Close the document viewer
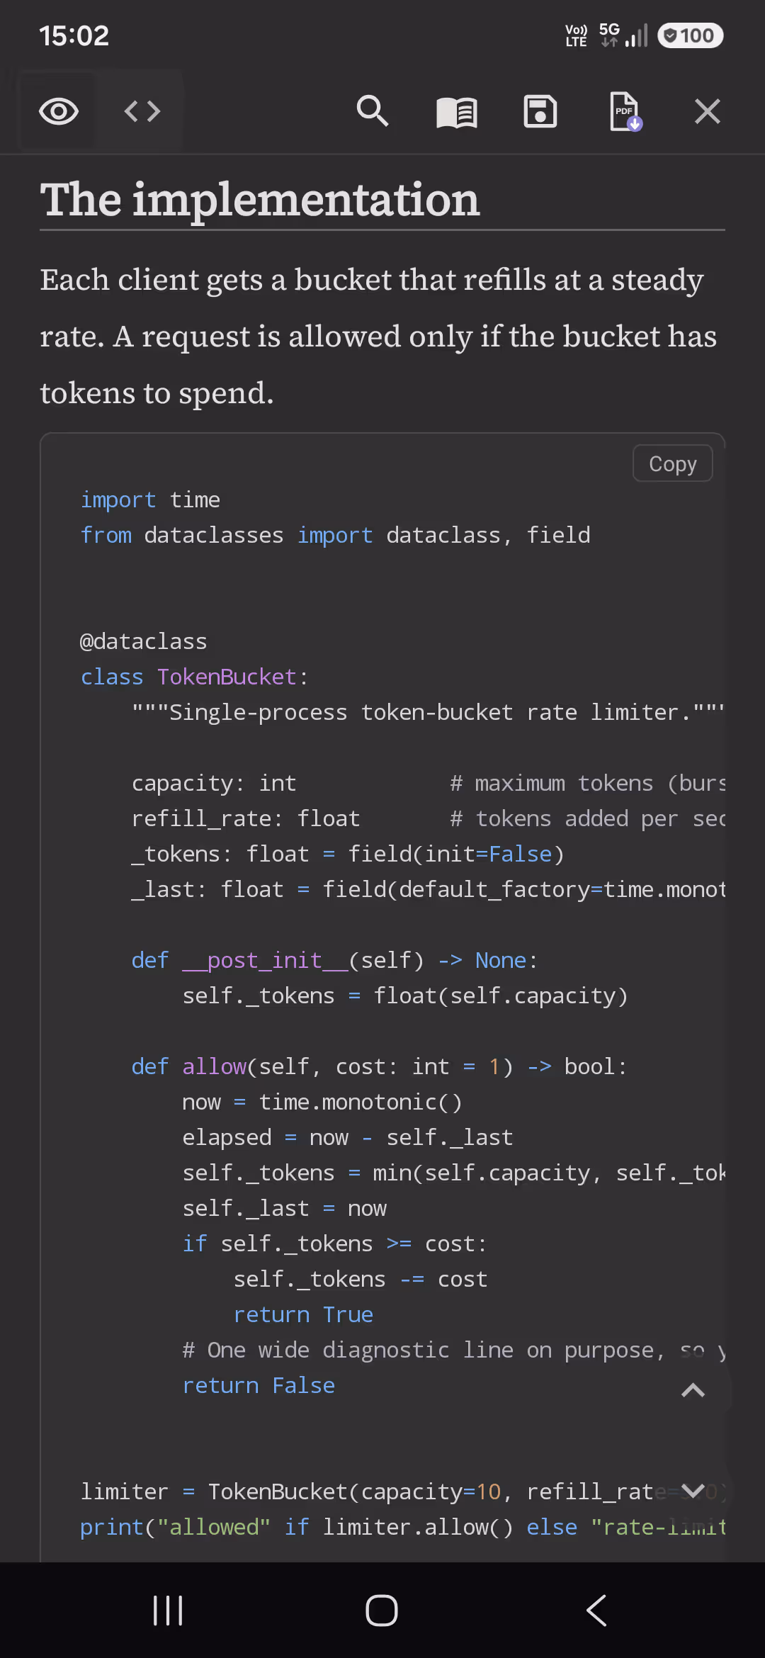 [x=708, y=111]
